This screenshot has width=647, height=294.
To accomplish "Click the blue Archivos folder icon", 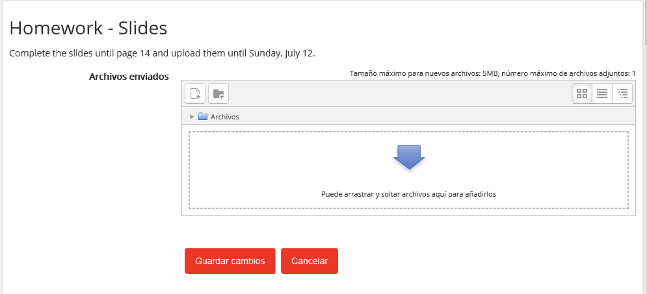I will point(203,117).
